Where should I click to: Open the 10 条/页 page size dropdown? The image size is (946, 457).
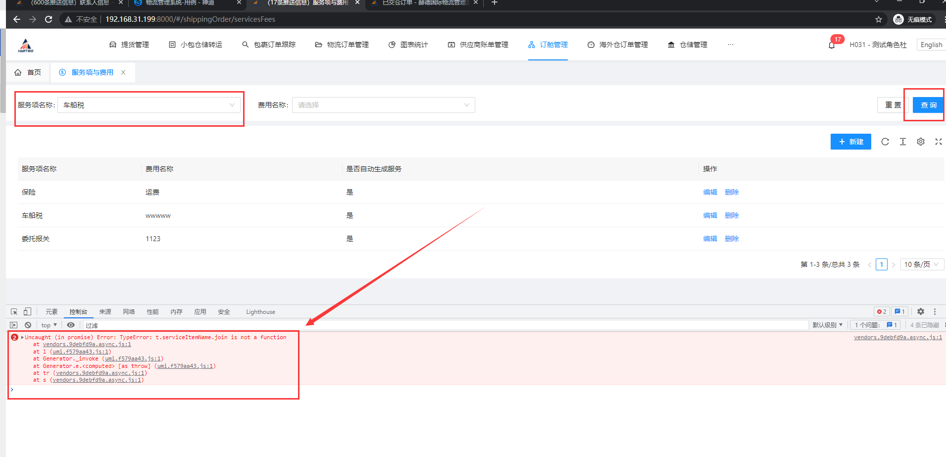pos(921,264)
